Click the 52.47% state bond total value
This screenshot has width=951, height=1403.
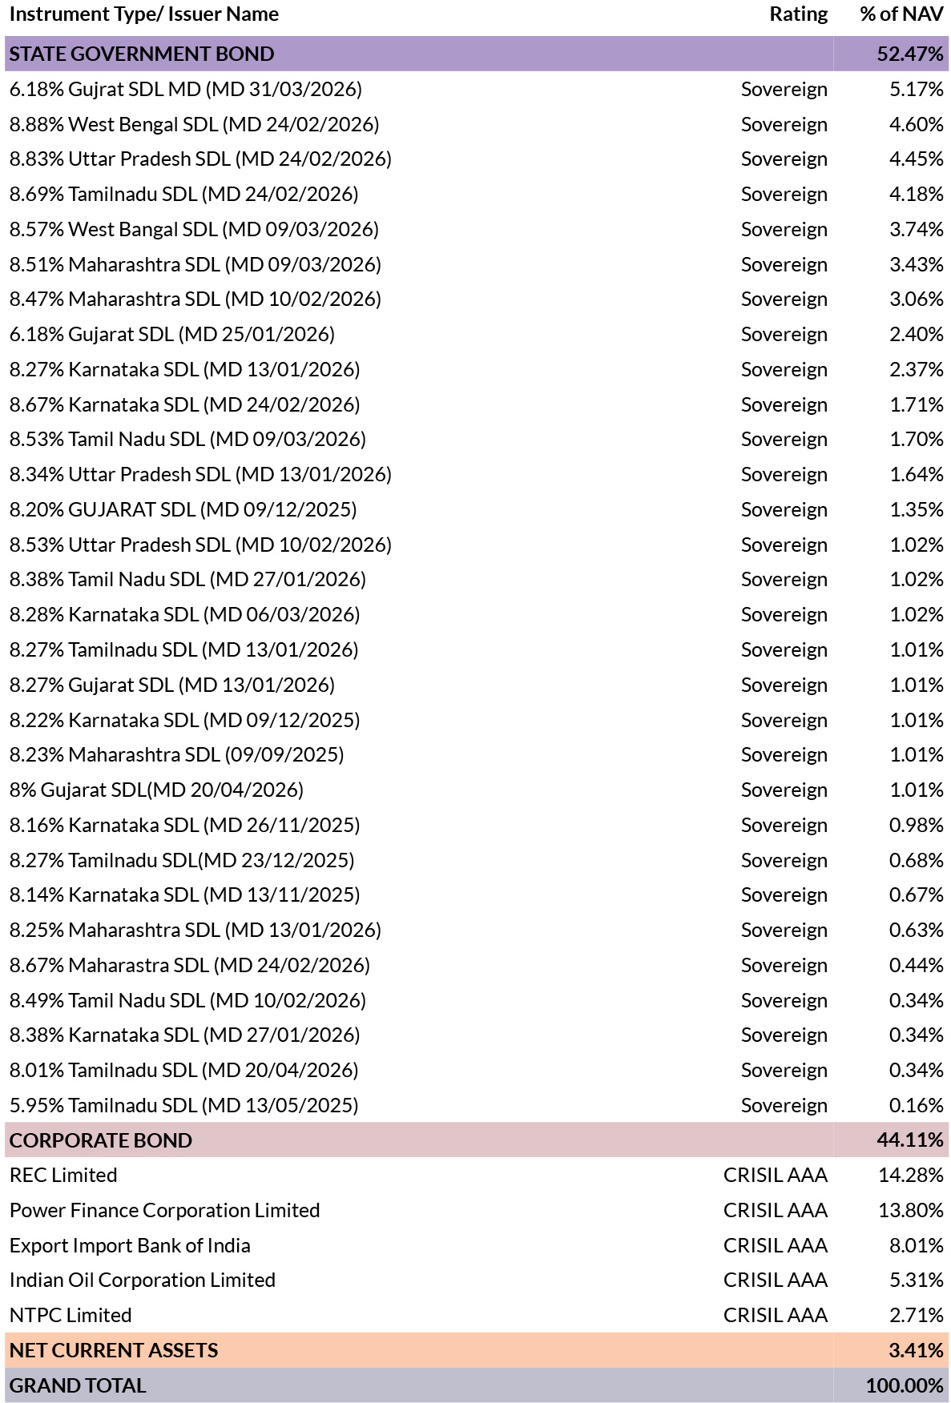tap(910, 54)
